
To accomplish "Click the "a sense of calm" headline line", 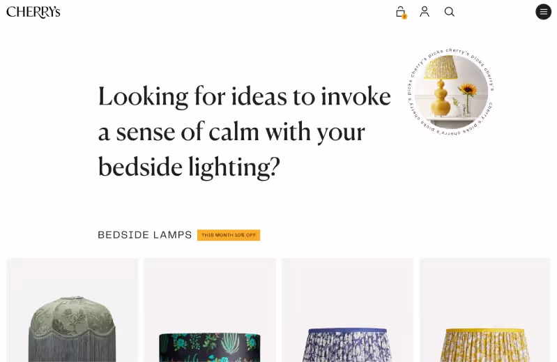I will coord(231,132).
